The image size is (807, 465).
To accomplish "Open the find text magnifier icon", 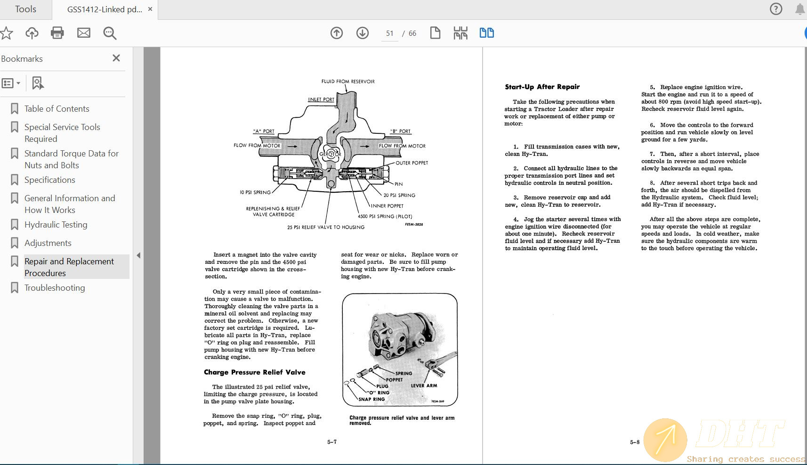I will click(110, 33).
